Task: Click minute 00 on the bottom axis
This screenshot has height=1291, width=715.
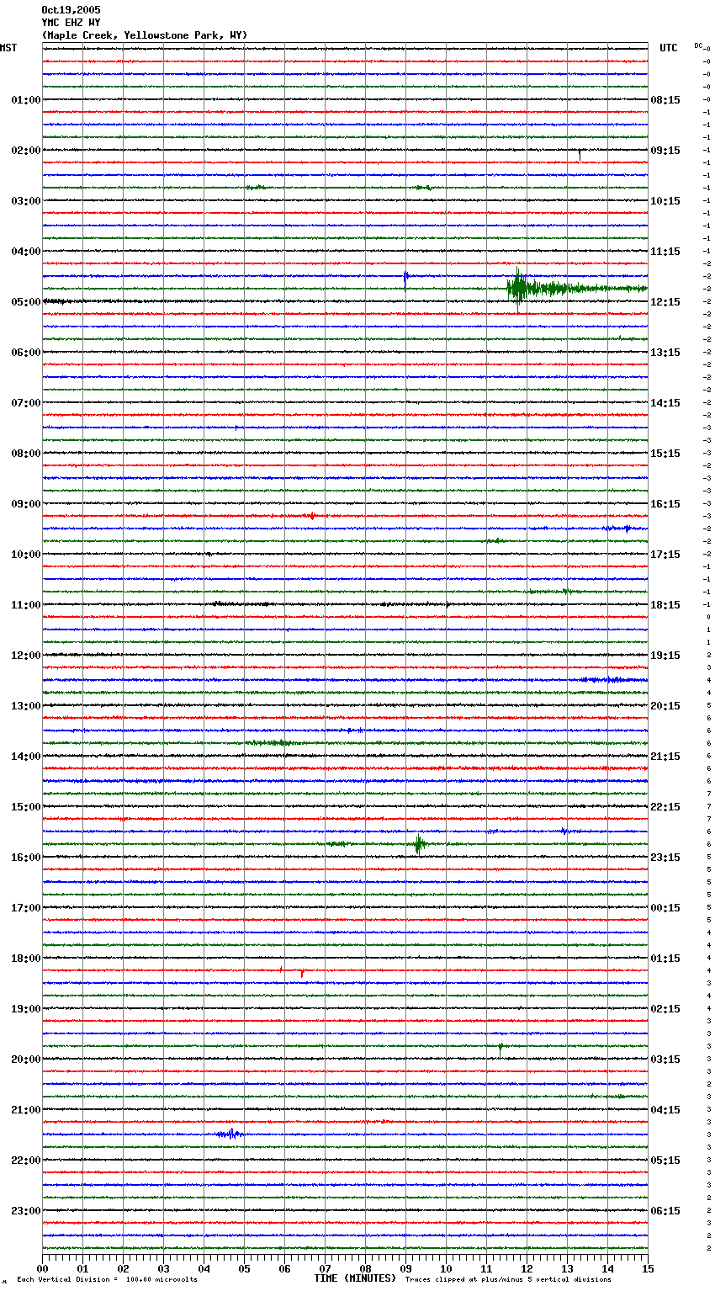Action: point(42,1268)
